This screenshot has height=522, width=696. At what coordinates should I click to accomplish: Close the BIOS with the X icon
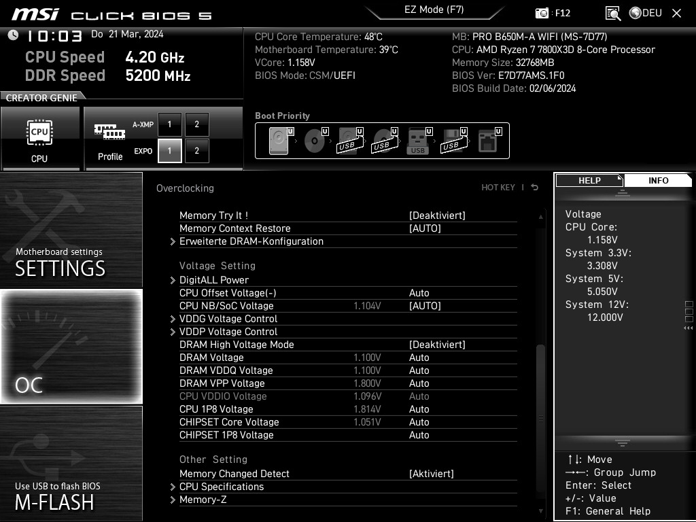676,13
